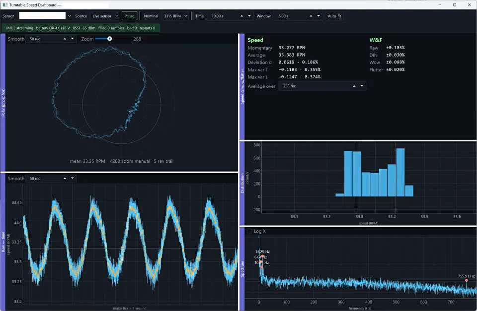
Task: Open the Sensor dropdown arrow
Action: (x=70, y=16)
